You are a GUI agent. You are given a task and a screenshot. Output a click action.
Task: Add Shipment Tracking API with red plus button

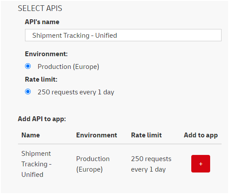(x=200, y=164)
